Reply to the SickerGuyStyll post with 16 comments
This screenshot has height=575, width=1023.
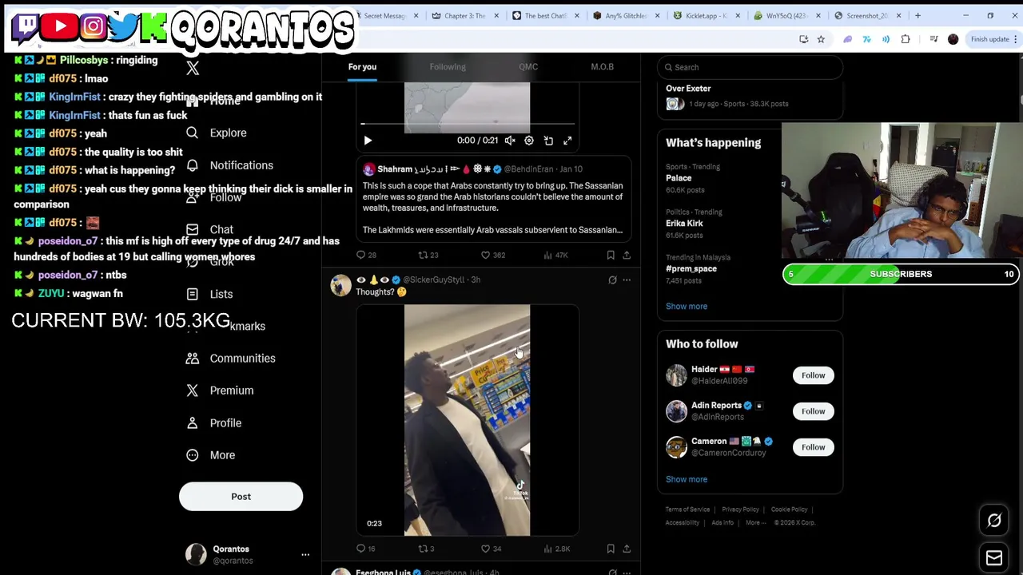pos(366,549)
